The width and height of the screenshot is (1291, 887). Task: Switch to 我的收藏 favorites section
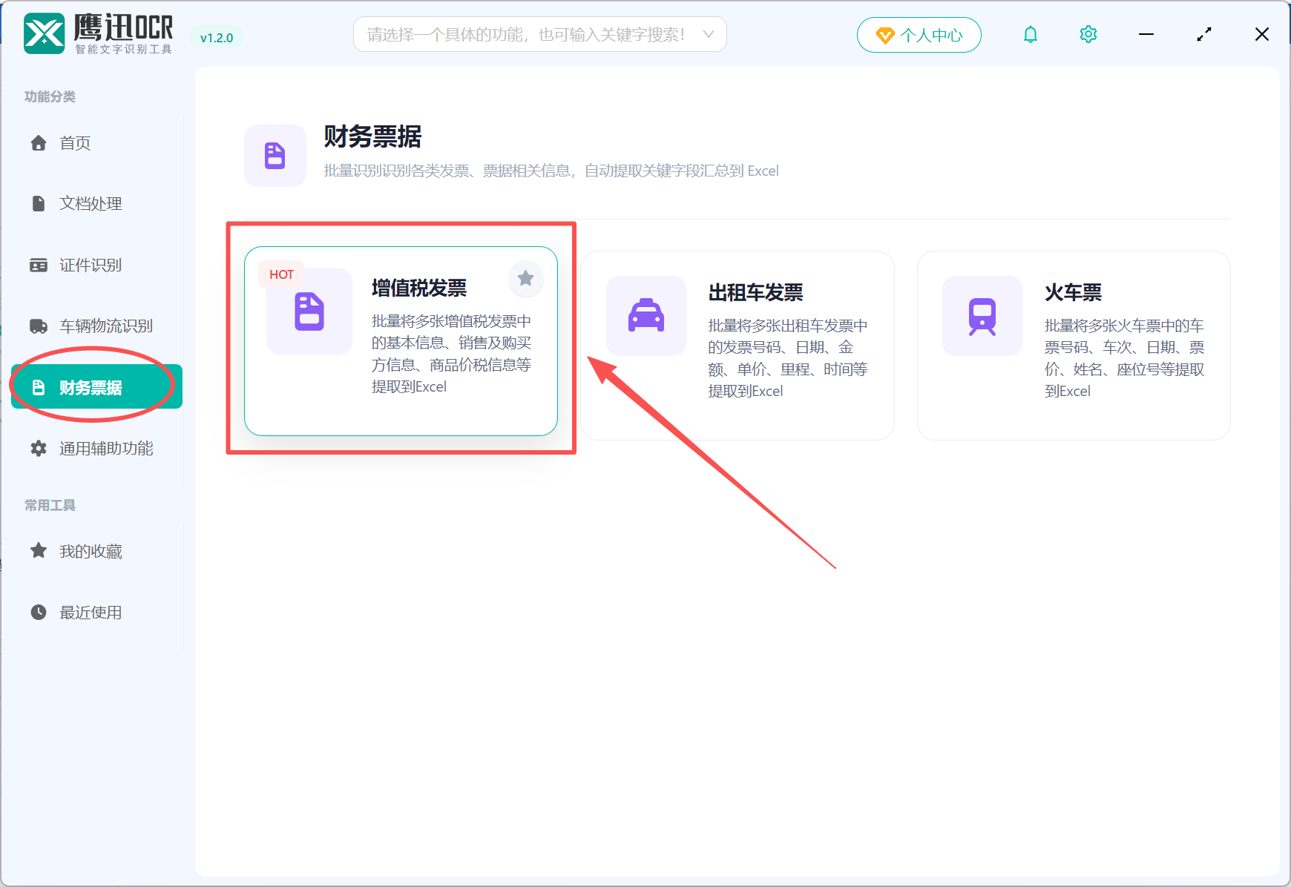coord(91,550)
